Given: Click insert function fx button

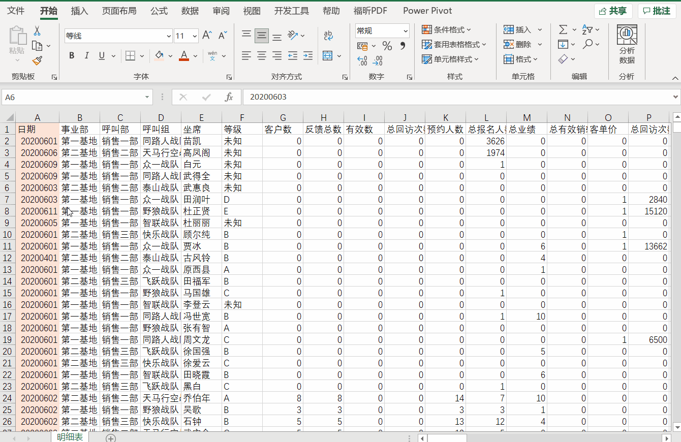Looking at the screenshot, I should [x=229, y=97].
